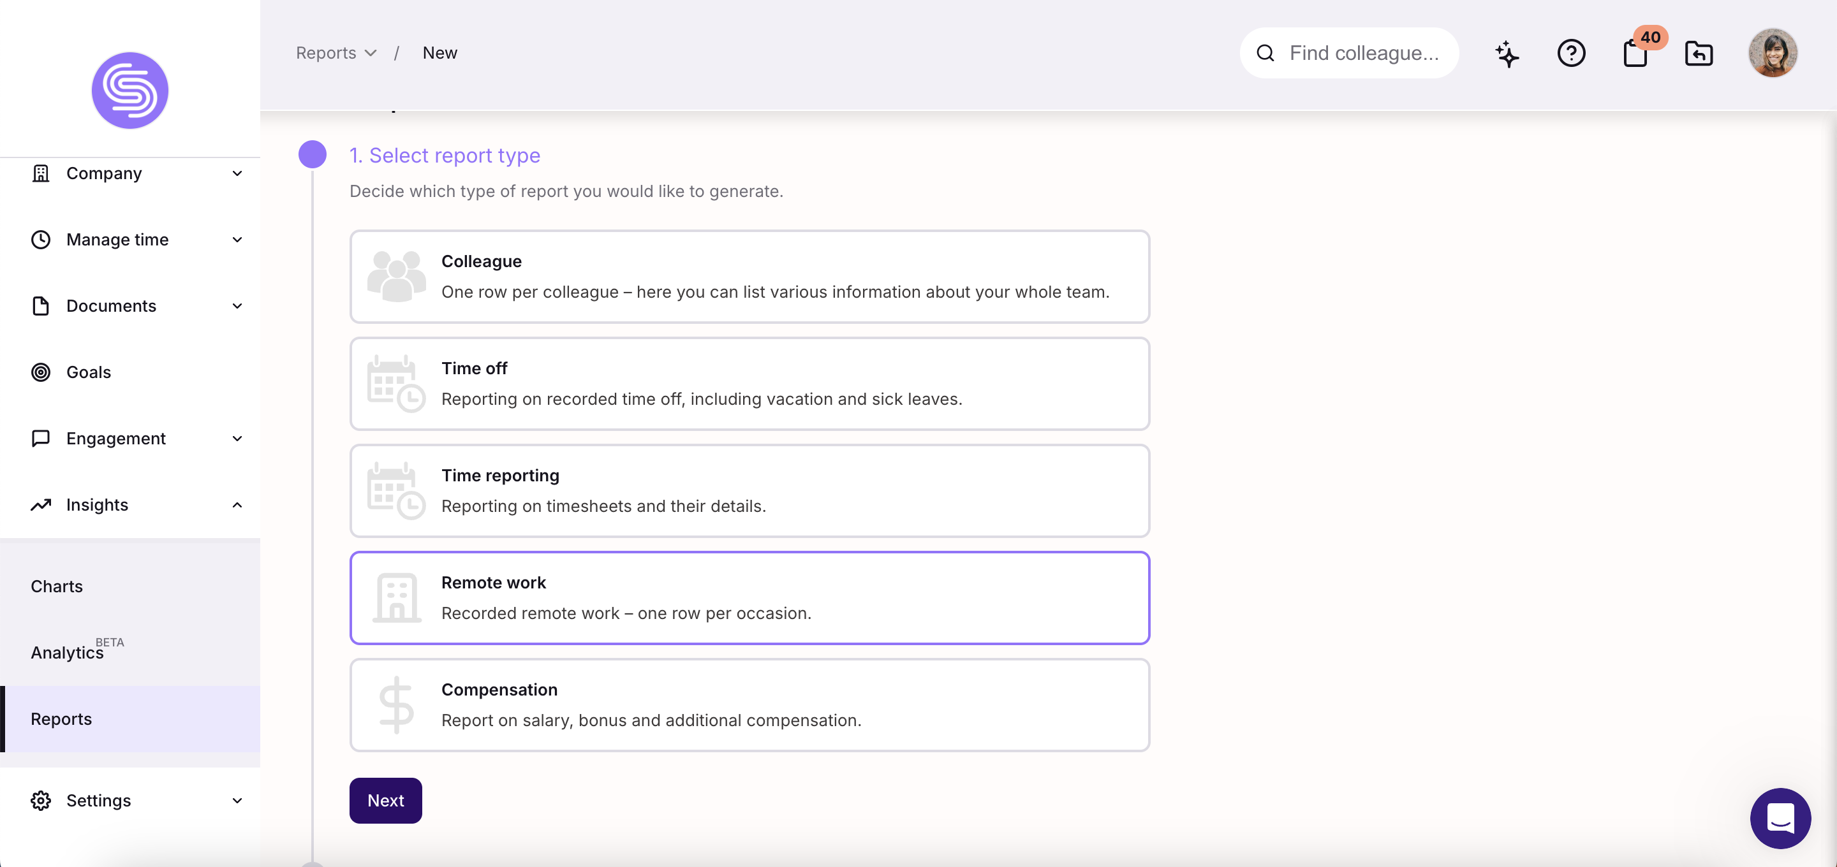This screenshot has width=1837, height=867.
Task: Click the purple app logo
Action: (x=129, y=91)
